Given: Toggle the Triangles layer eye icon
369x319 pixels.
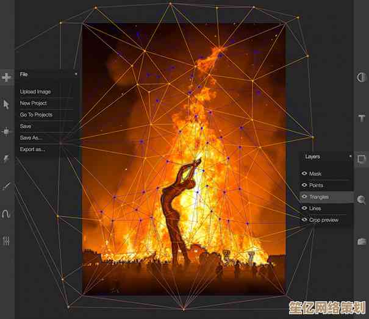Looking at the screenshot, I should tap(304, 197).
